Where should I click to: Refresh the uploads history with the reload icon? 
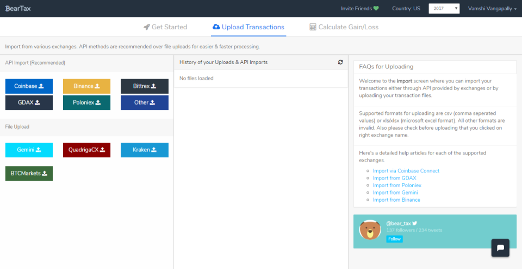click(x=340, y=62)
